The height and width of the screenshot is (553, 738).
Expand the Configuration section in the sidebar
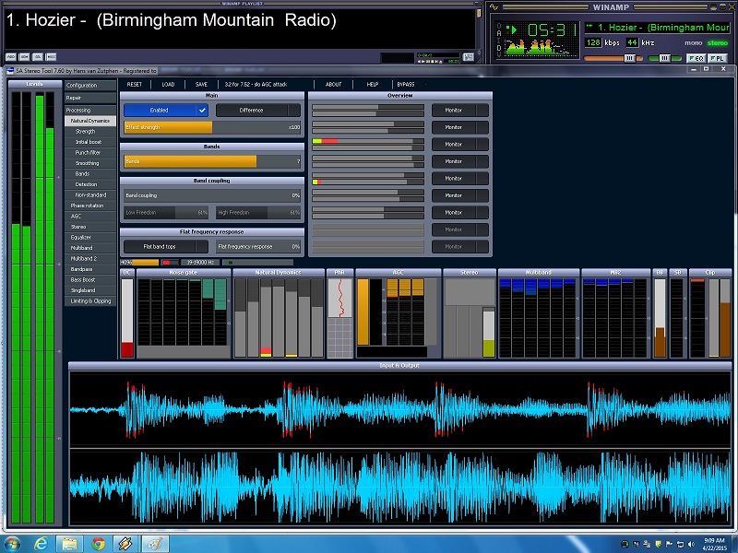point(90,85)
